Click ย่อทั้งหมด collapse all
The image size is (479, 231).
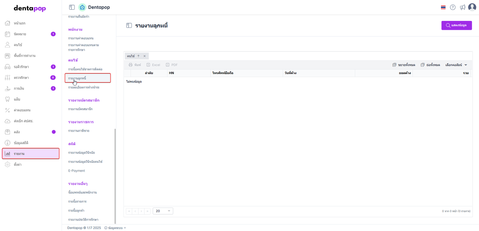430,65
